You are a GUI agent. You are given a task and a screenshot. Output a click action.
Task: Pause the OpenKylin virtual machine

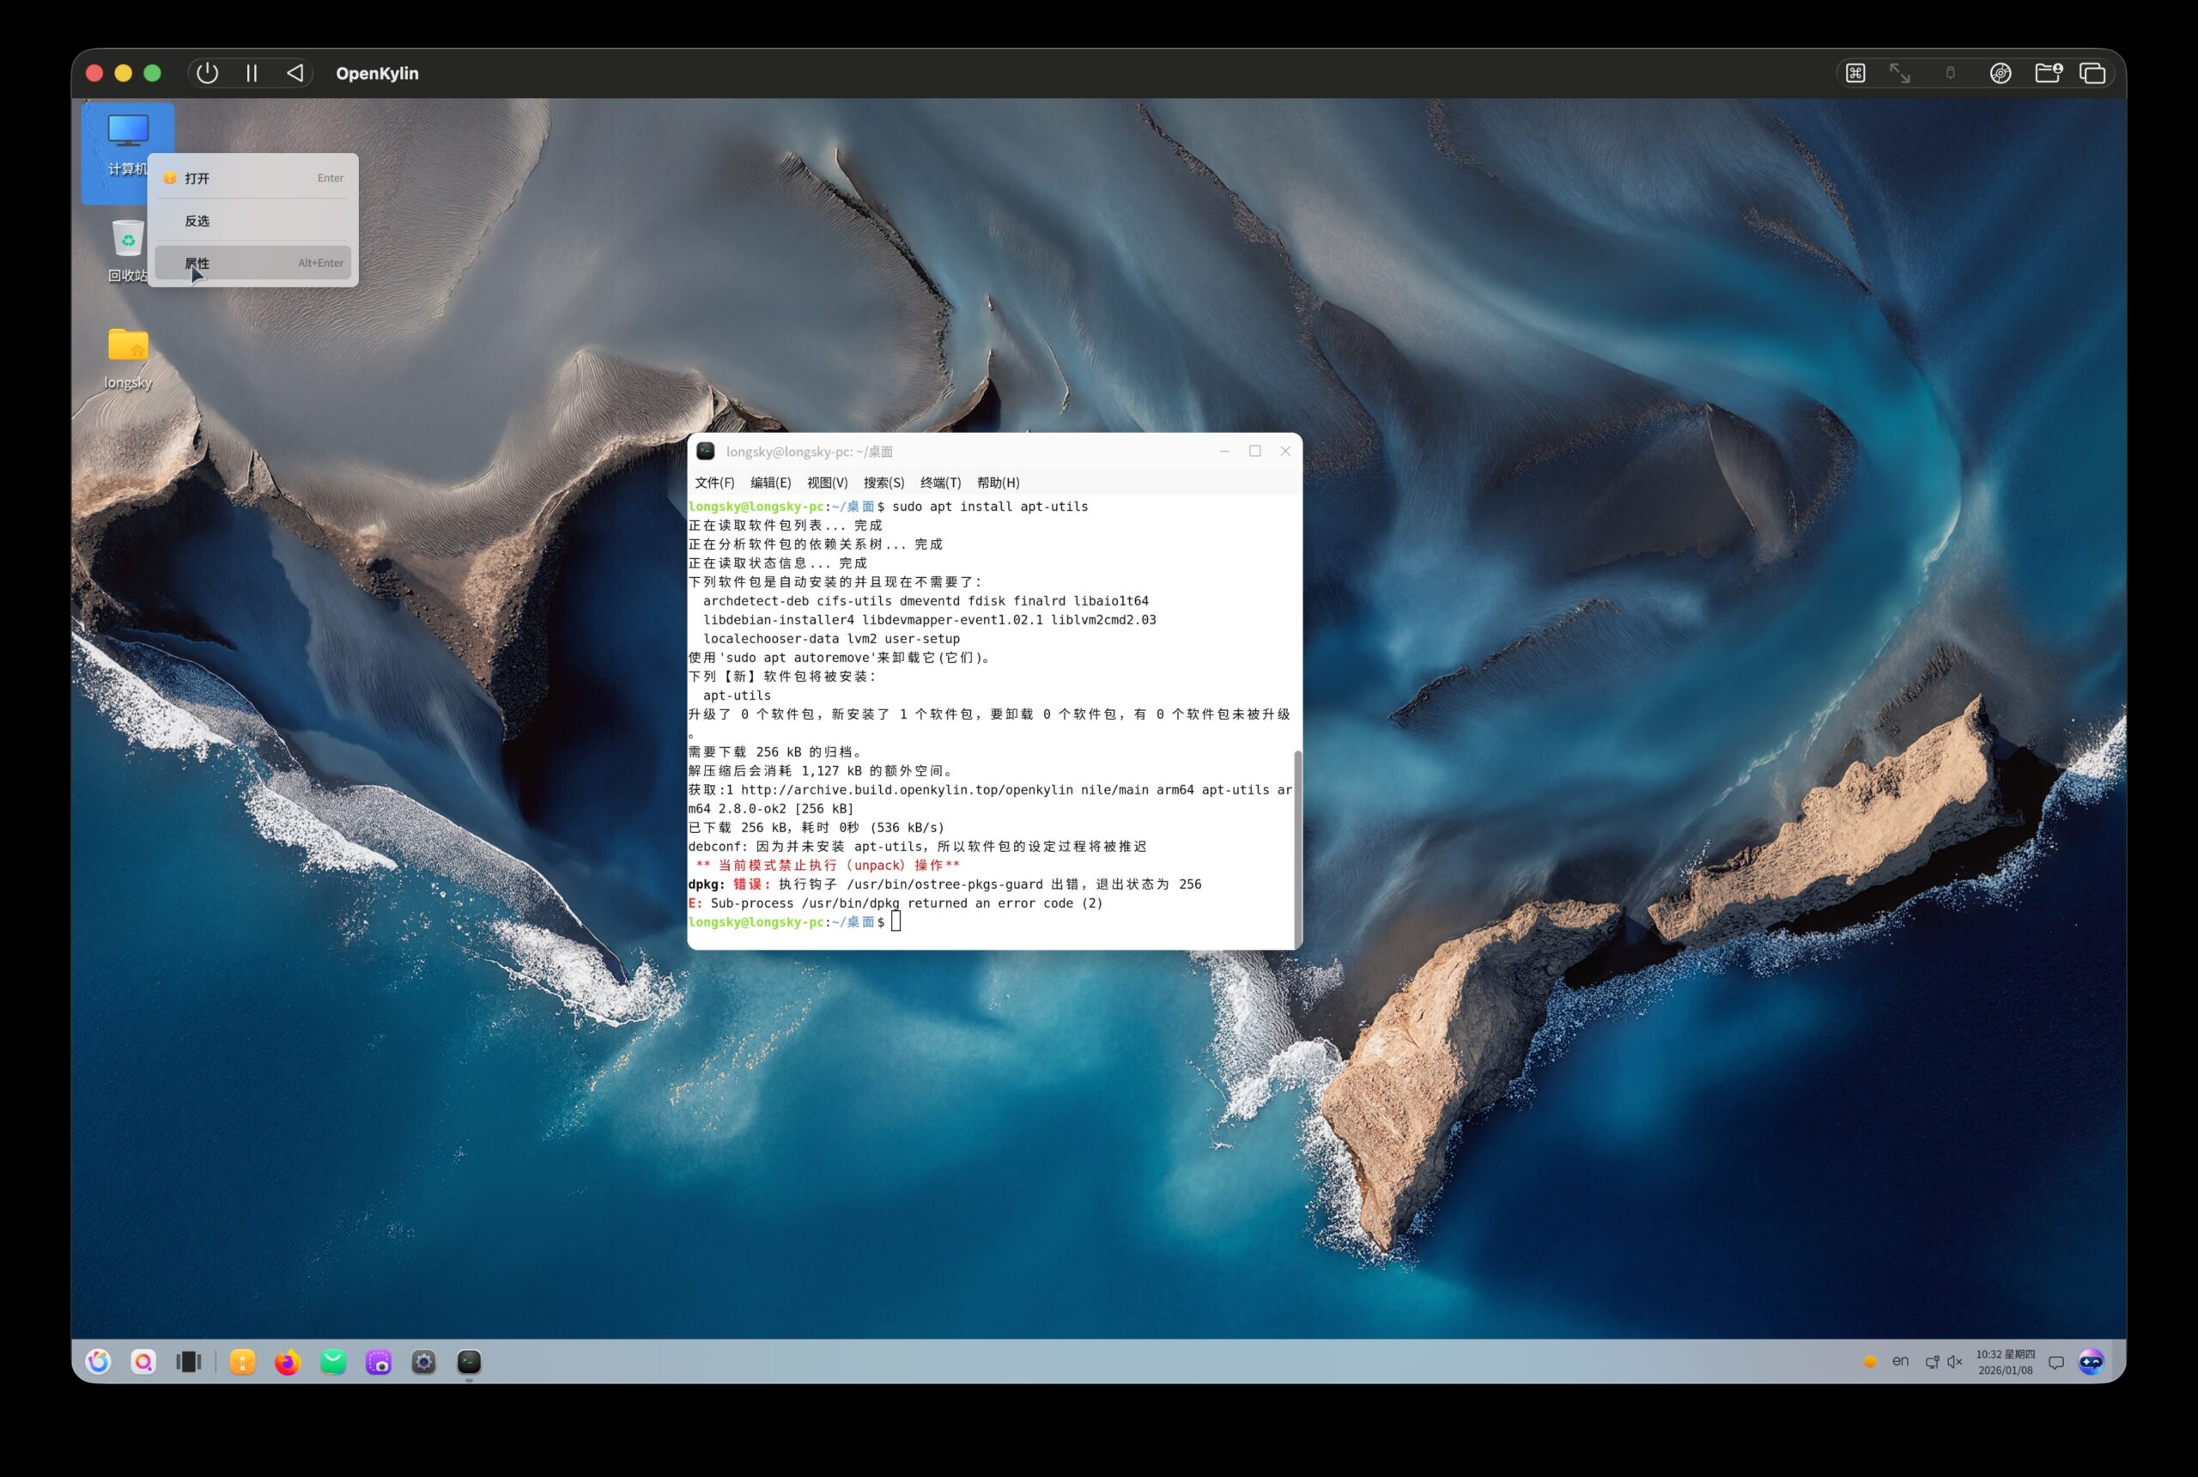[252, 74]
